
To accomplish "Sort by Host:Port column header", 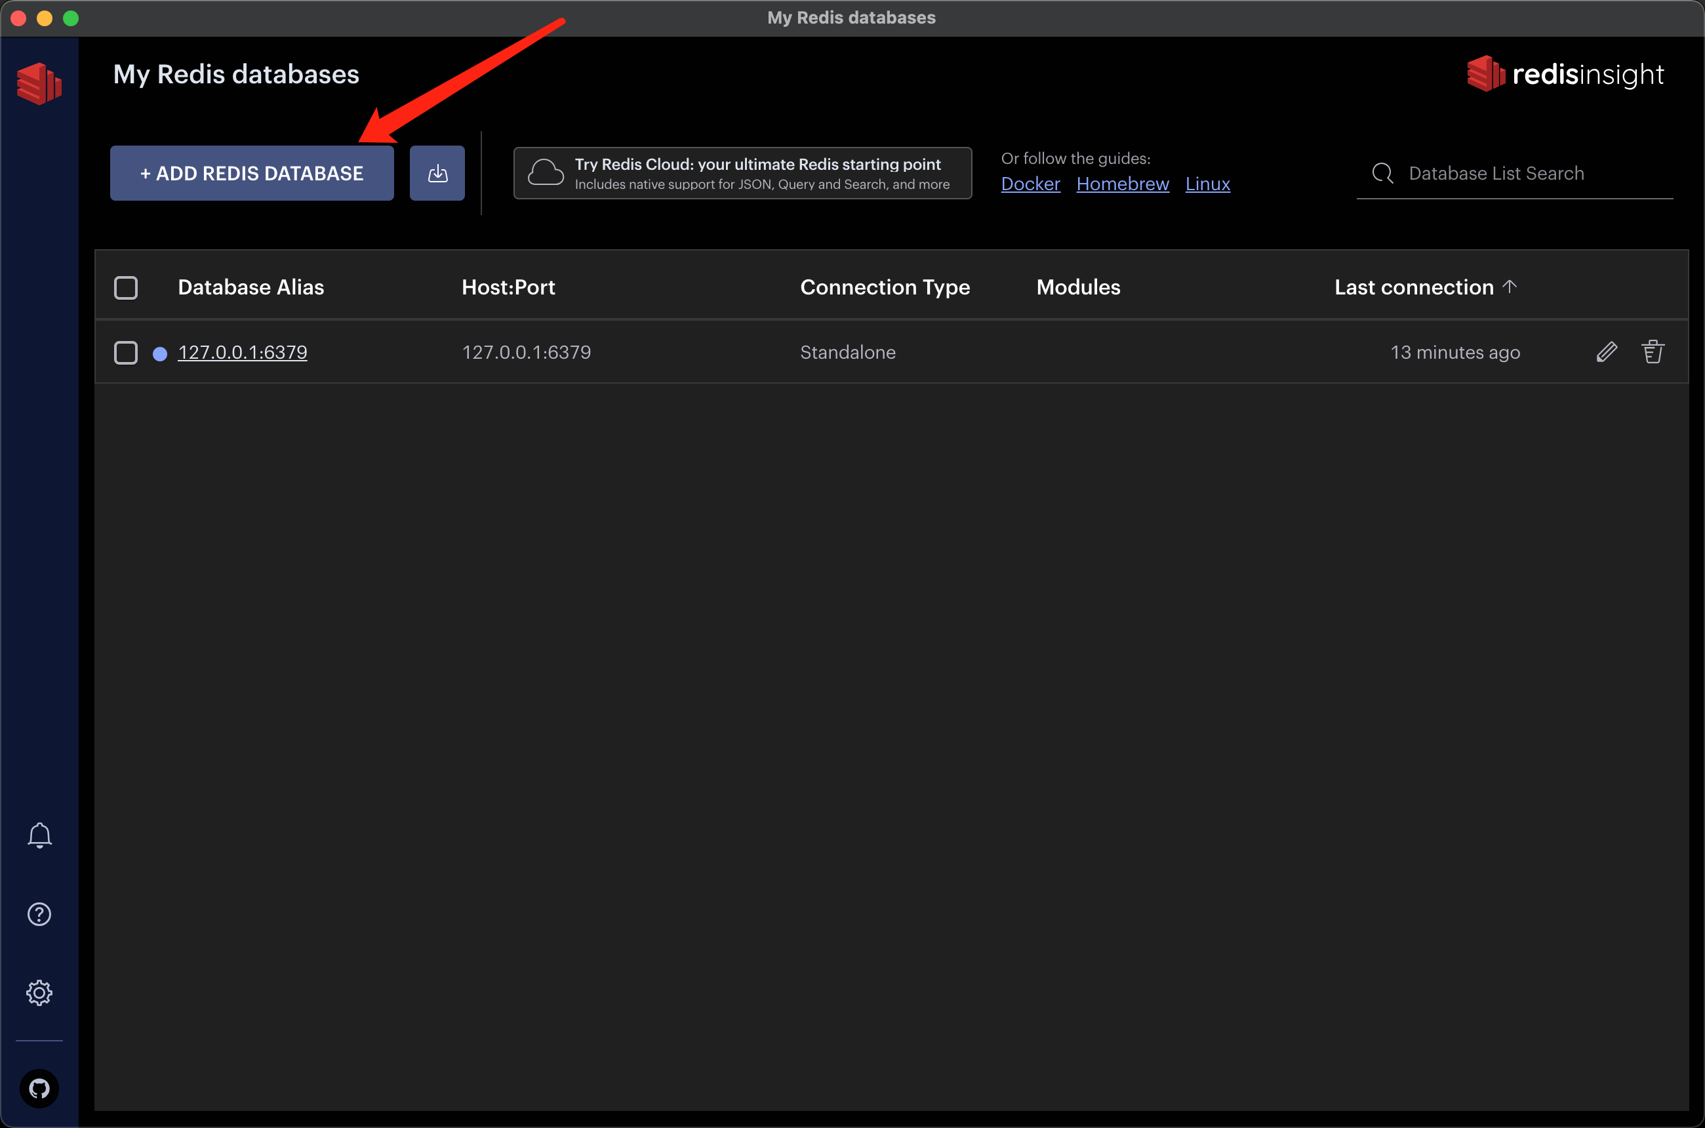I will tap(508, 287).
